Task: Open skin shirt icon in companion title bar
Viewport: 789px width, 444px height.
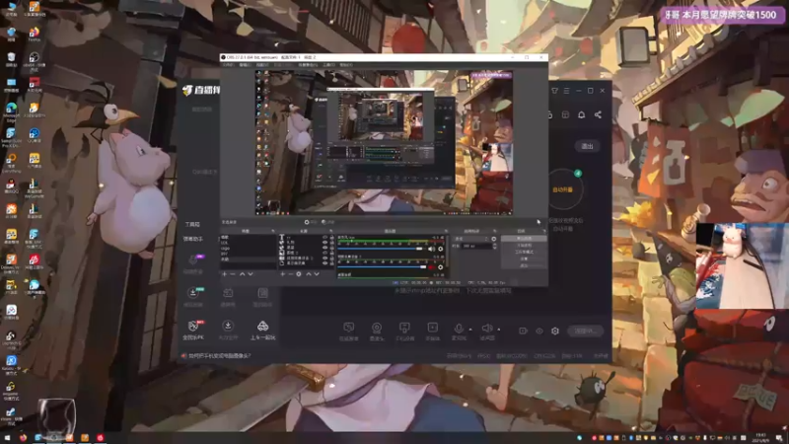Action: (554, 91)
